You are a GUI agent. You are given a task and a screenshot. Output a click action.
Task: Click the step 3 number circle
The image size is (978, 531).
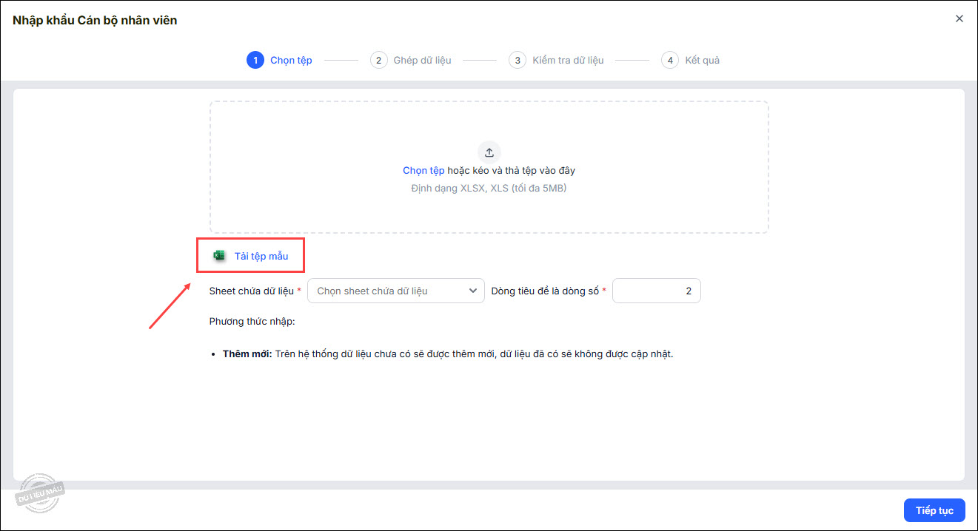point(518,60)
